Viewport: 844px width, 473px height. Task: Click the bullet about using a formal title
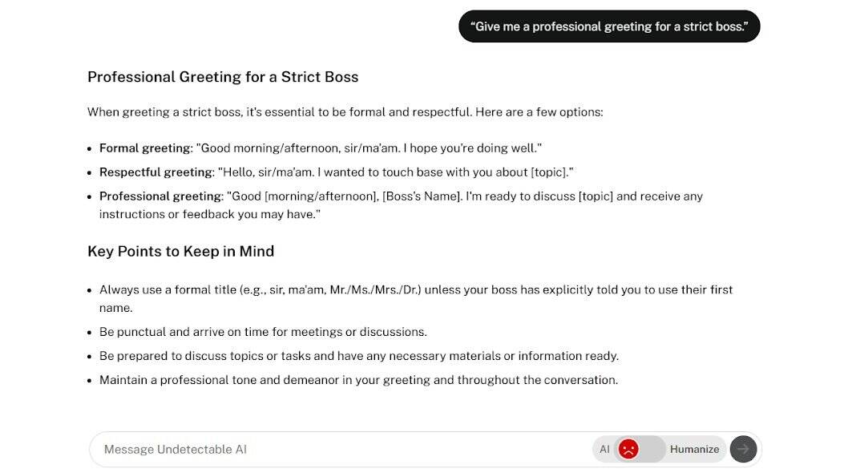416,289
